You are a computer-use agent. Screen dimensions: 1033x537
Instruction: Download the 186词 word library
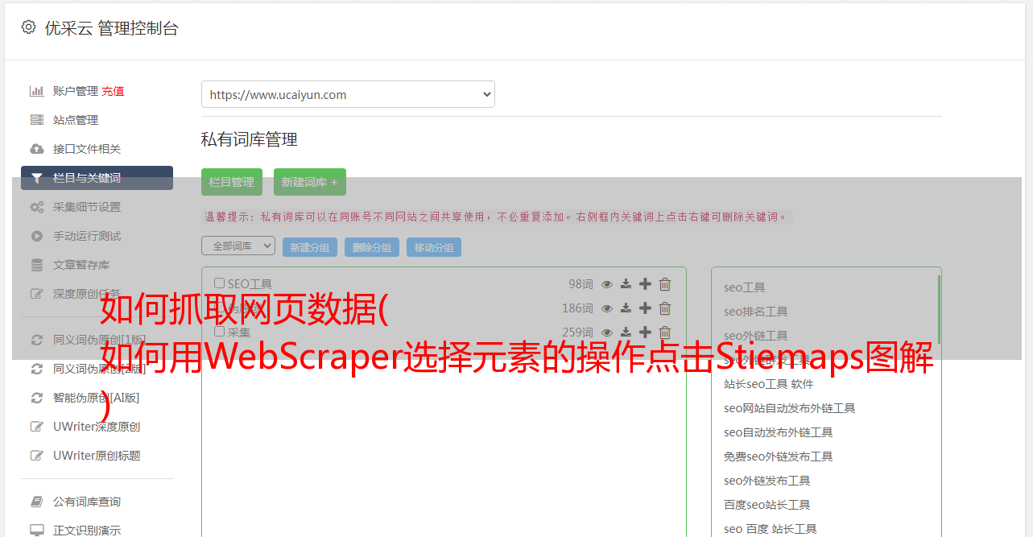(626, 308)
